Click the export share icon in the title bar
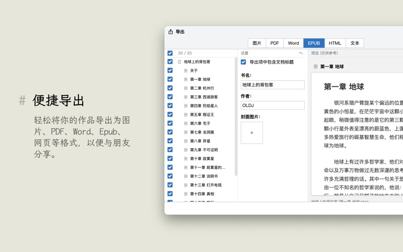The height and width of the screenshot is (252, 403). click(170, 32)
